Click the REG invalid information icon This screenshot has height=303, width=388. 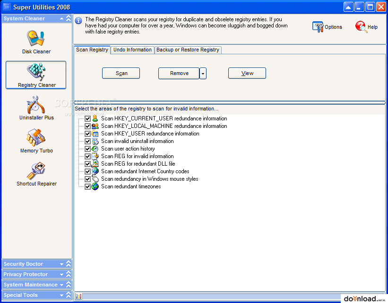(95, 156)
